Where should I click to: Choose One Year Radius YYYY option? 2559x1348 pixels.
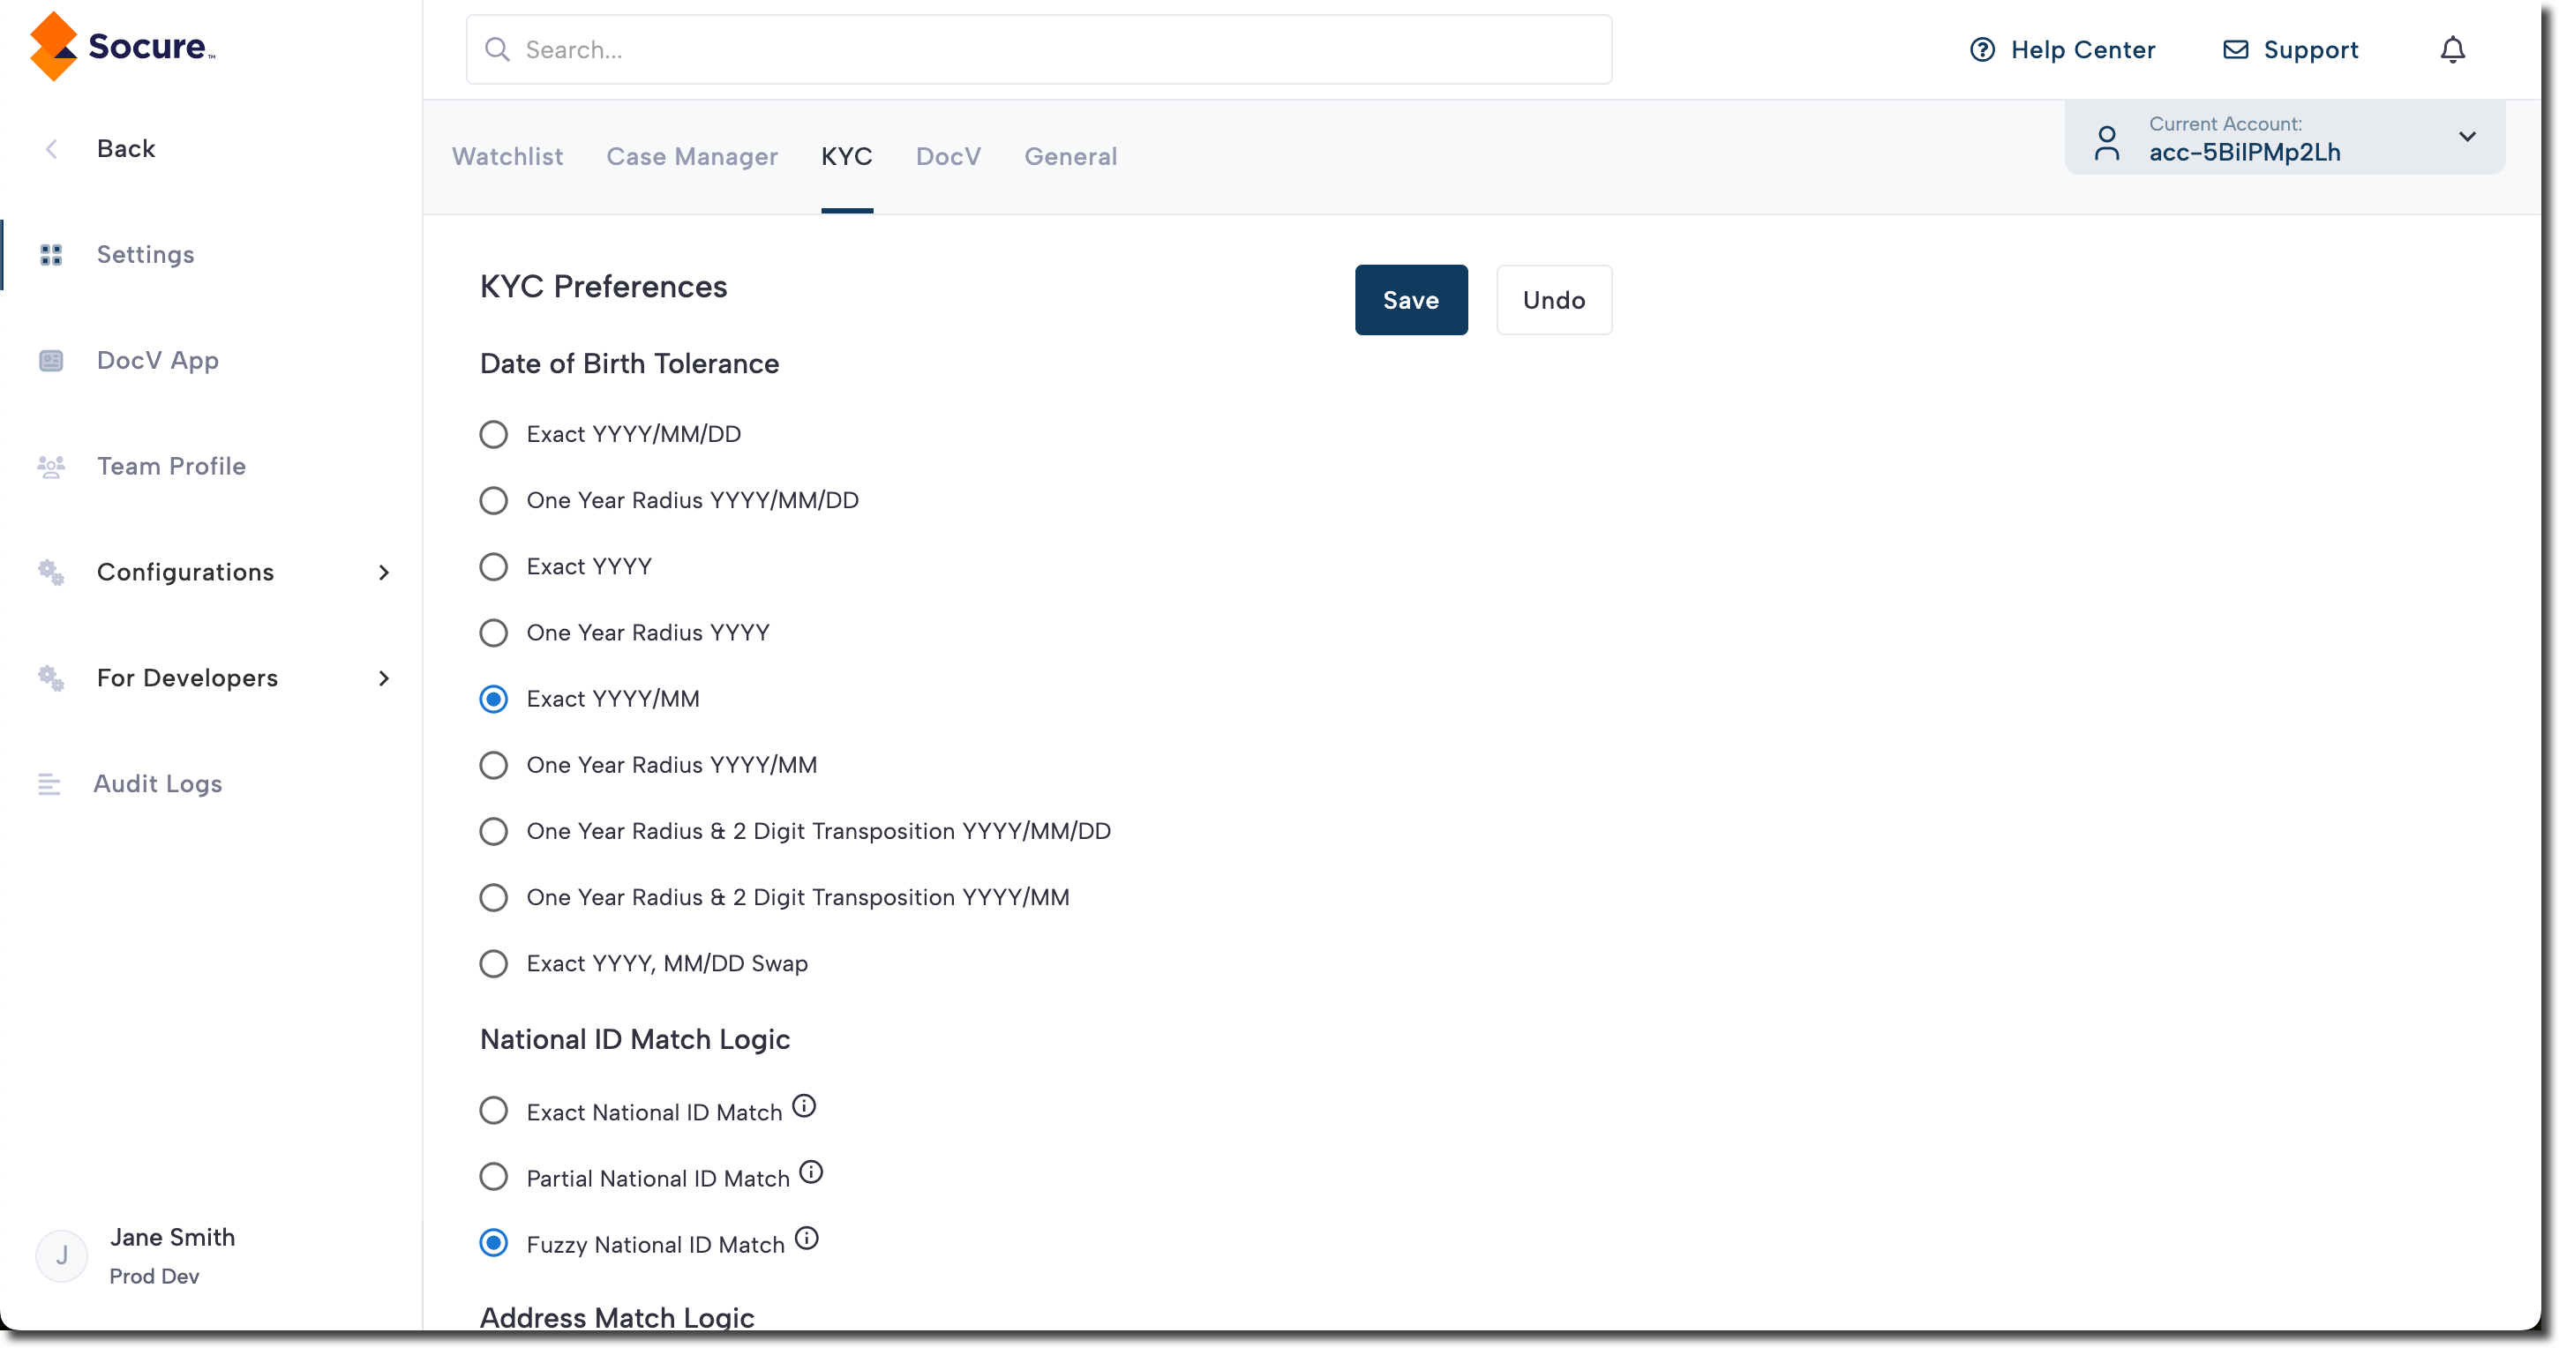494,633
